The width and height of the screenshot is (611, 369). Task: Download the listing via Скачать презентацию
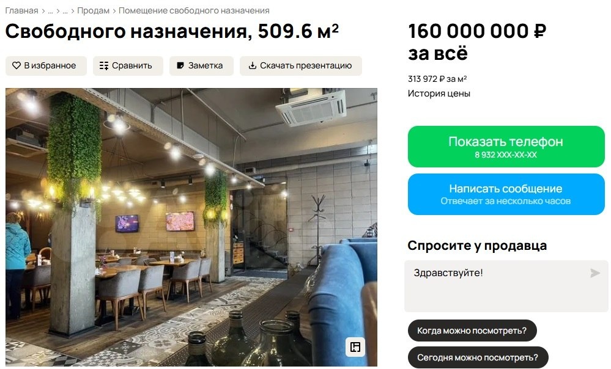pos(301,66)
